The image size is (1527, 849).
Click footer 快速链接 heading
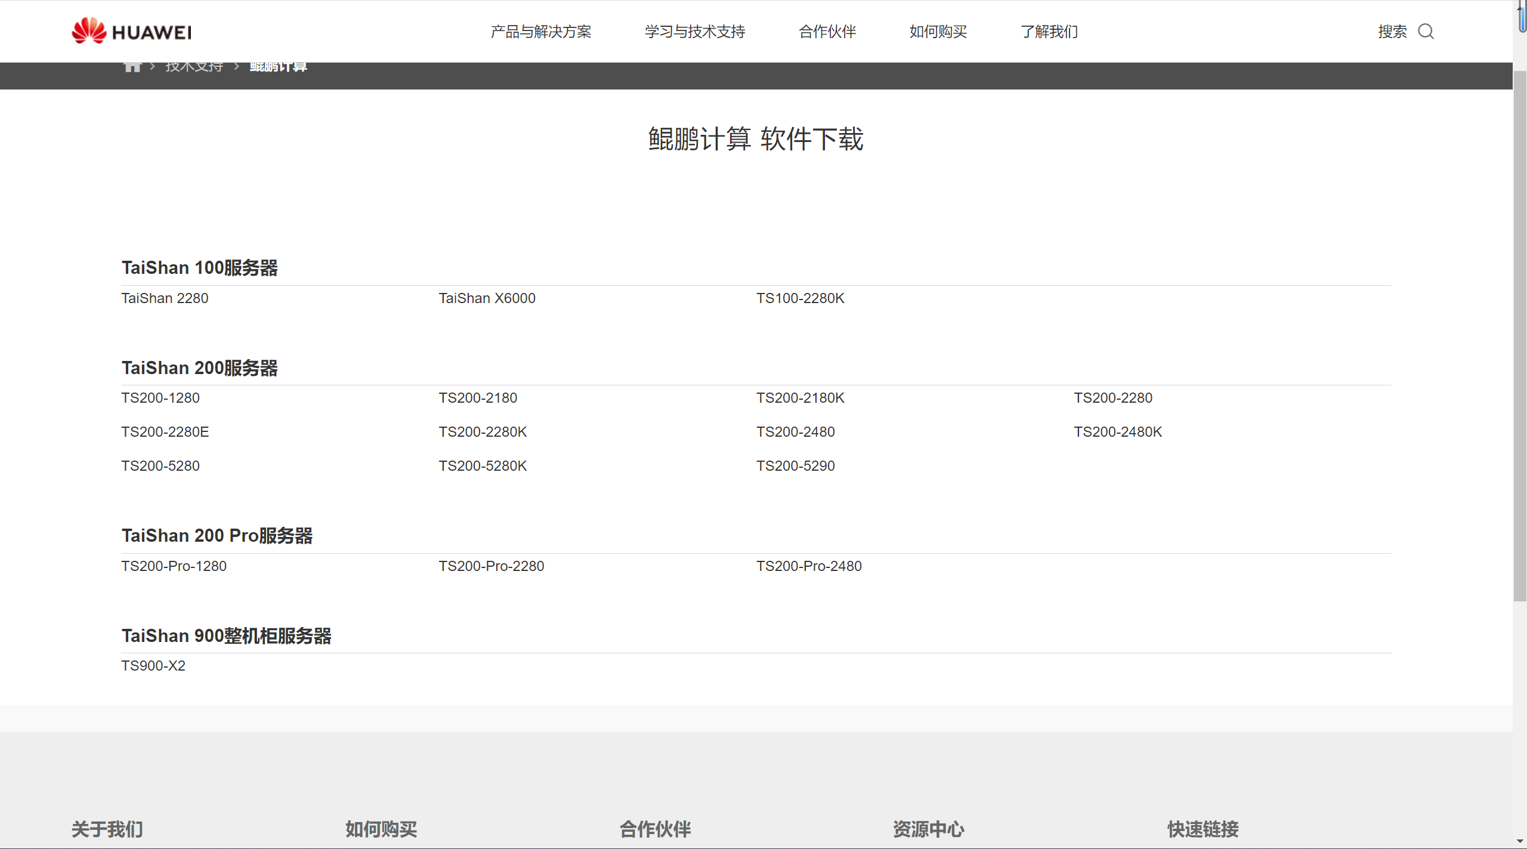tap(1203, 829)
